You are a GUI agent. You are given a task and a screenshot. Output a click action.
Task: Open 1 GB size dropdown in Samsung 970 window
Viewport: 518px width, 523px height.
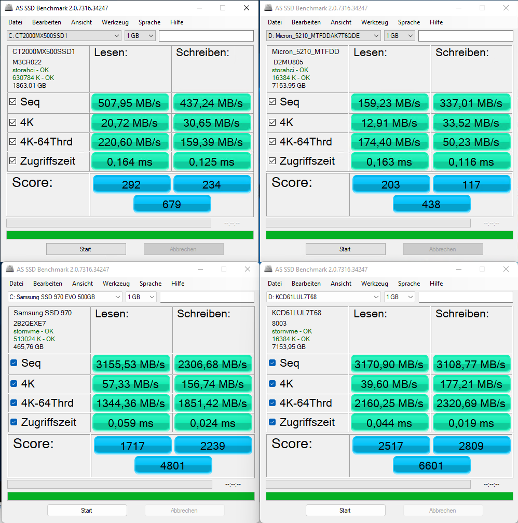click(141, 297)
